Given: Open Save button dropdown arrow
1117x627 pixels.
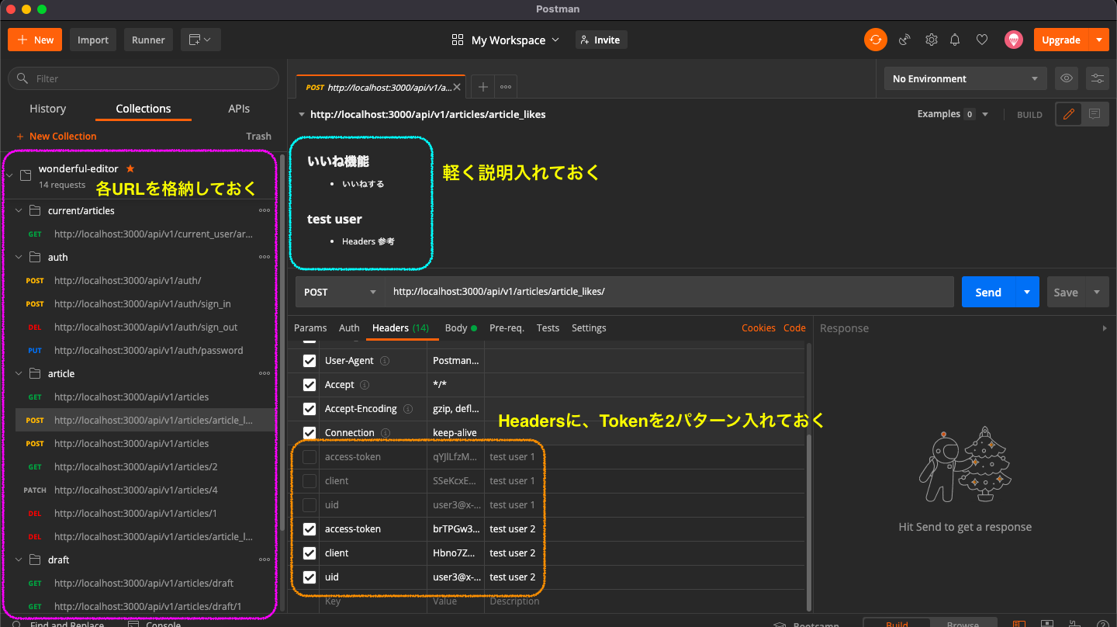Looking at the screenshot, I should [1097, 292].
